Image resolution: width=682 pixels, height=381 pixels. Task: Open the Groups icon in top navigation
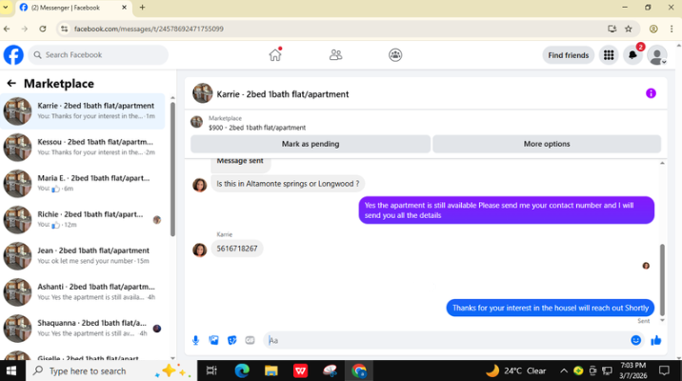(x=395, y=55)
